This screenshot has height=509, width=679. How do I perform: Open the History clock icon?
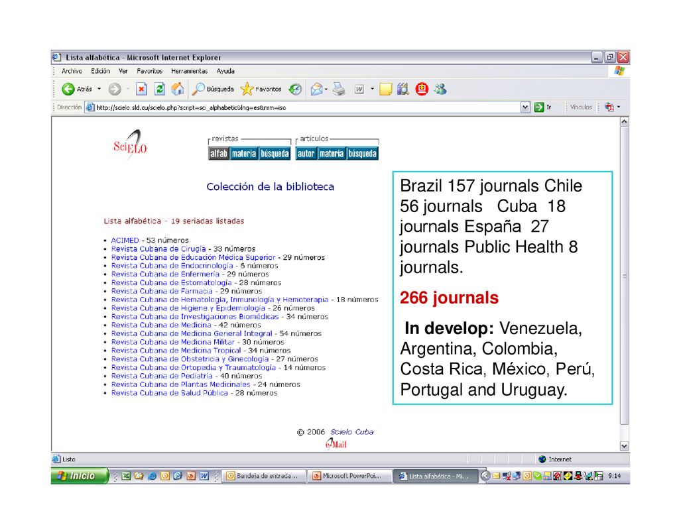[295, 89]
